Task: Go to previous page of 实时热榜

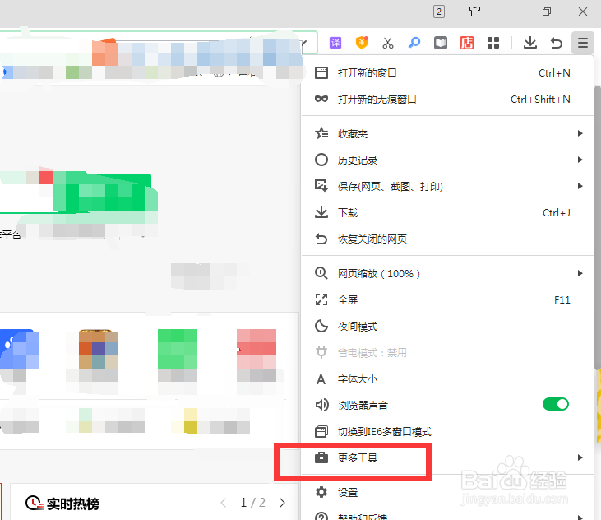Action: [223, 503]
